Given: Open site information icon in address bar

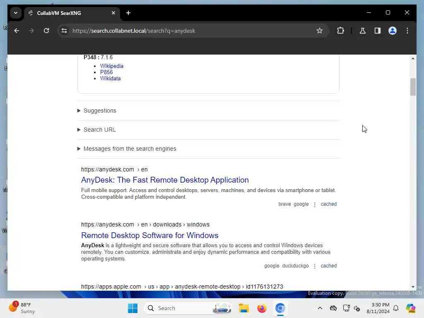Looking at the screenshot, I should [64, 31].
